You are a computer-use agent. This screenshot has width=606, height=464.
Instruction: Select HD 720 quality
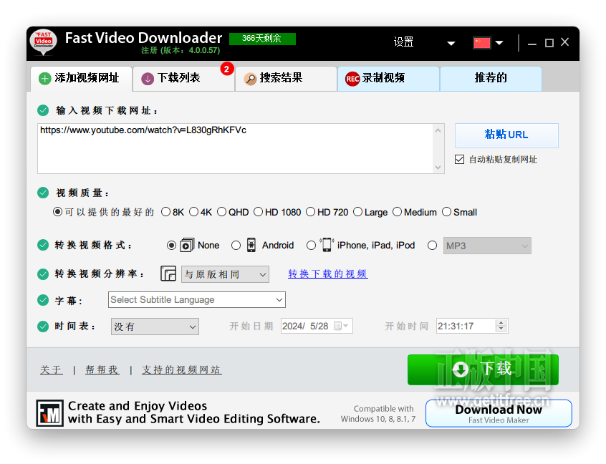pyautogui.click(x=310, y=212)
